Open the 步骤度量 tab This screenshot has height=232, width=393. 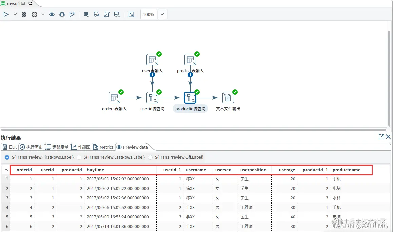click(x=57, y=147)
